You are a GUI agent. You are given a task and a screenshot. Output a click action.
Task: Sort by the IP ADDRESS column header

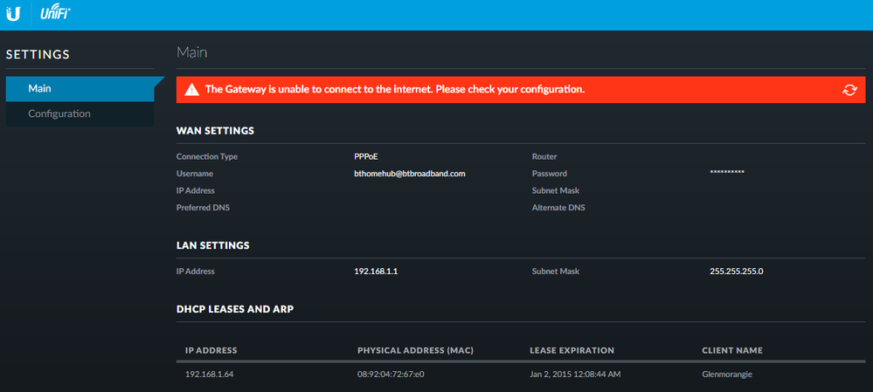(x=211, y=350)
